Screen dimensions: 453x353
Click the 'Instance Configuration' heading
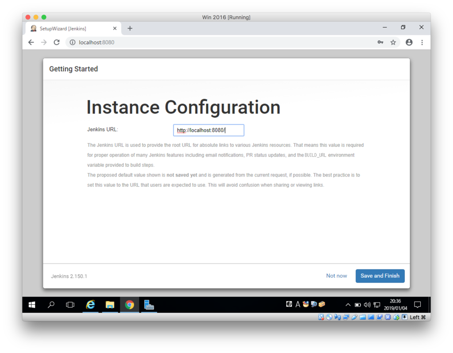pos(184,107)
